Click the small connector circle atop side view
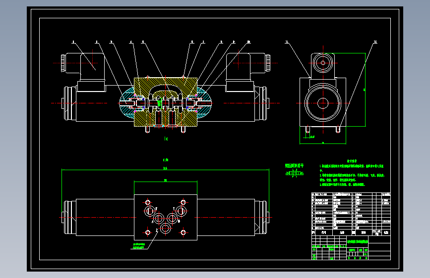This screenshot has height=278, width=430. click(x=323, y=63)
